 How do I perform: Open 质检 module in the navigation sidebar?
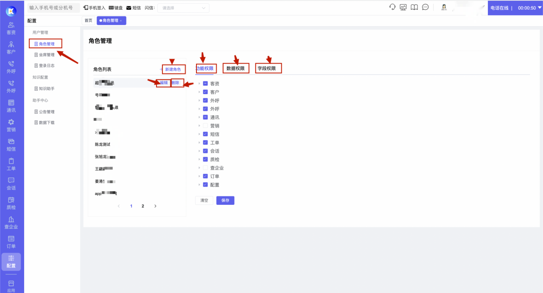pos(11,203)
